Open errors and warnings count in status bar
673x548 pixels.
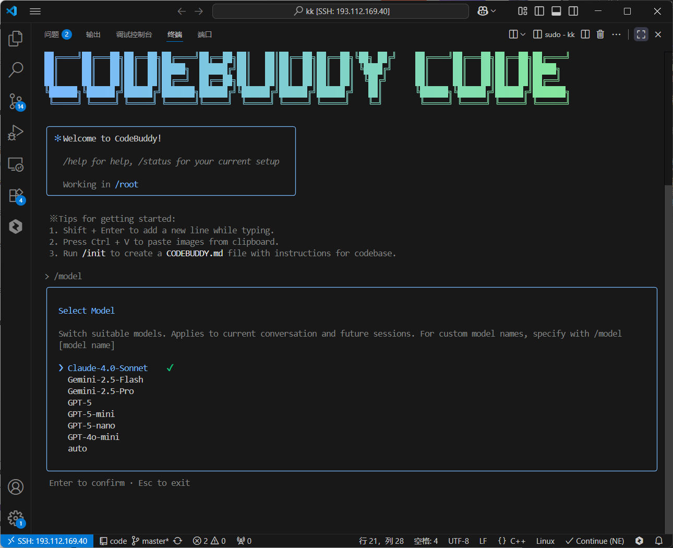coord(209,541)
